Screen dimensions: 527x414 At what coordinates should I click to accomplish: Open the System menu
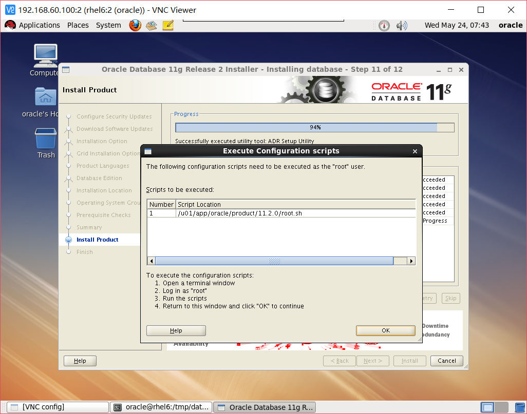coord(108,25)
